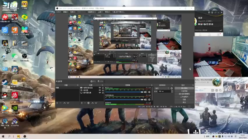The width and height of the screenshot is (248, 139).
Task: Open 腾讯视频 desktop shortcut
Action: 5,109
